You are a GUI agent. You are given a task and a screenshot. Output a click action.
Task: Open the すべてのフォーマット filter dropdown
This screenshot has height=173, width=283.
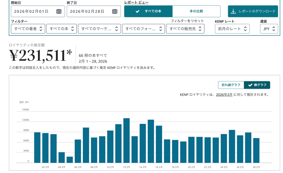coord(144,28)
